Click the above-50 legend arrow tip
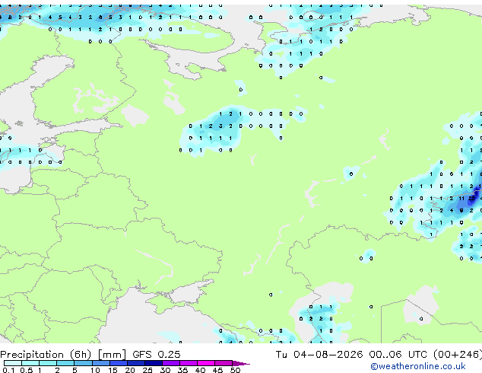The width and height of the screenshot is (482, 373). (x=241, y=363)
